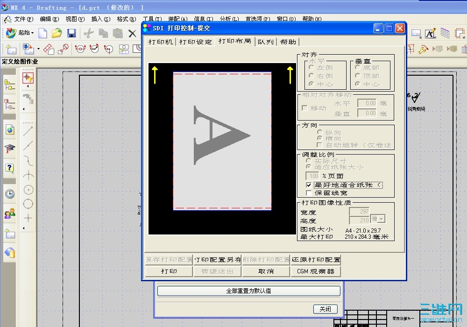Open the history clock sidebar icon

9,194
